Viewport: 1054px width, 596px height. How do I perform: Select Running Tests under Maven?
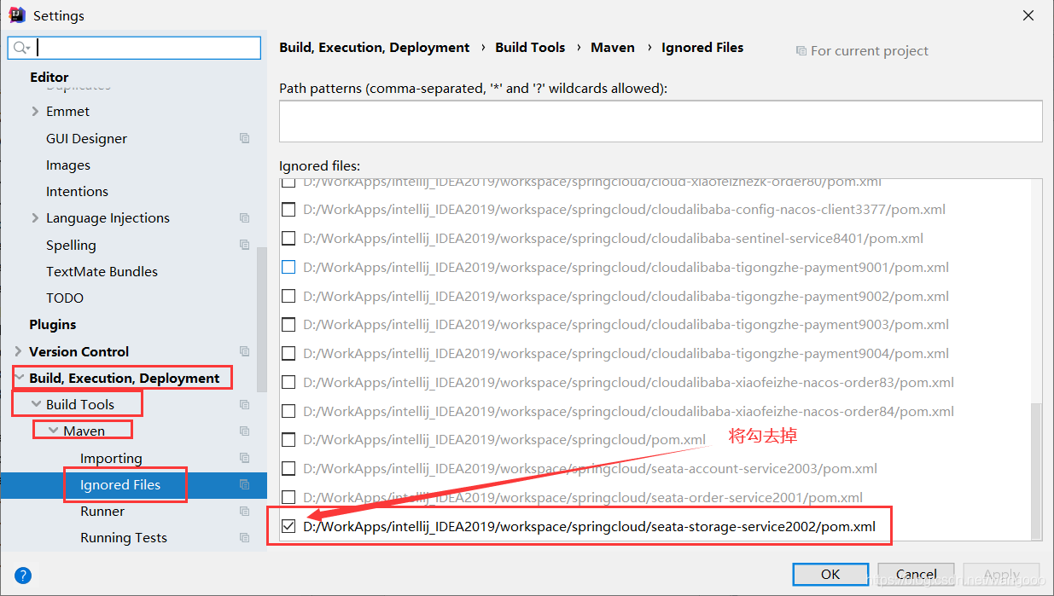pyautogui.click(x=124, y=538)
